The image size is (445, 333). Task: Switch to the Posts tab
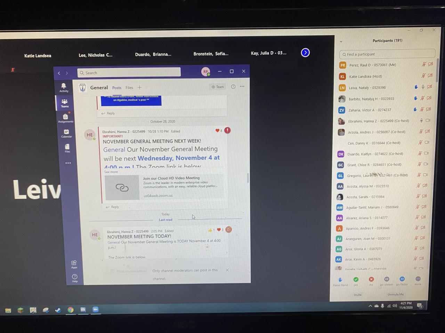coord(117,88)
